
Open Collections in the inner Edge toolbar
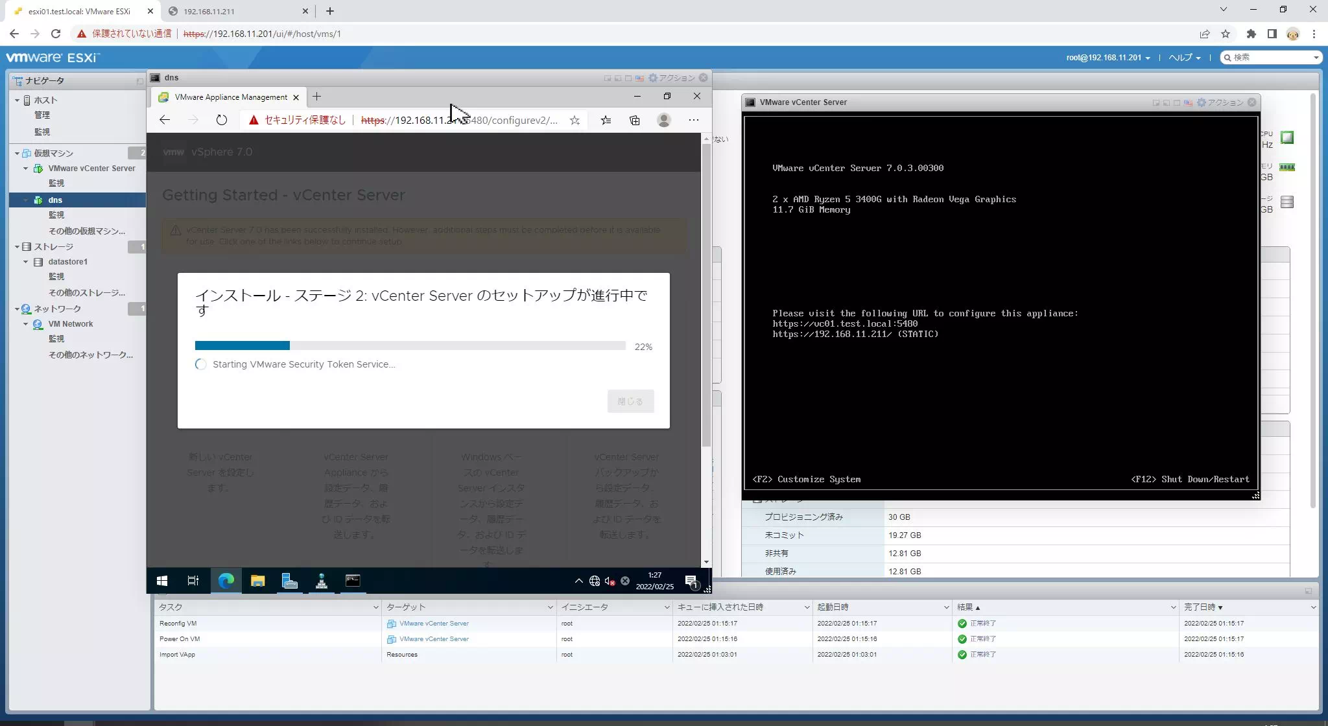(x=635, y=120)
